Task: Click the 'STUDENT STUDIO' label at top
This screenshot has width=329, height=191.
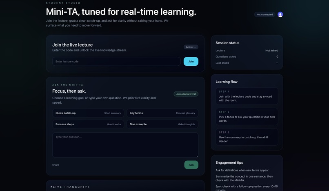Action: 63,3
